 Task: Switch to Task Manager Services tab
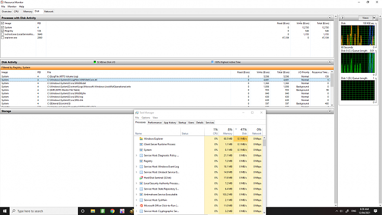[x=210, y=123]
